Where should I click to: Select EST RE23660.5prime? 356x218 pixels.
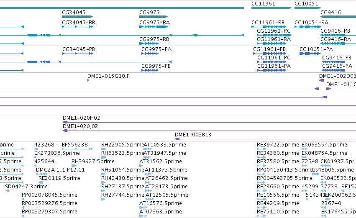tap(278, 187)
